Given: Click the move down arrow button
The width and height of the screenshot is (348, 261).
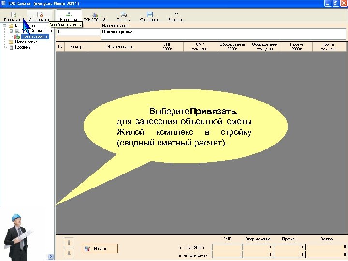Looking at the screenshot, I should click(x=69, y=253).
